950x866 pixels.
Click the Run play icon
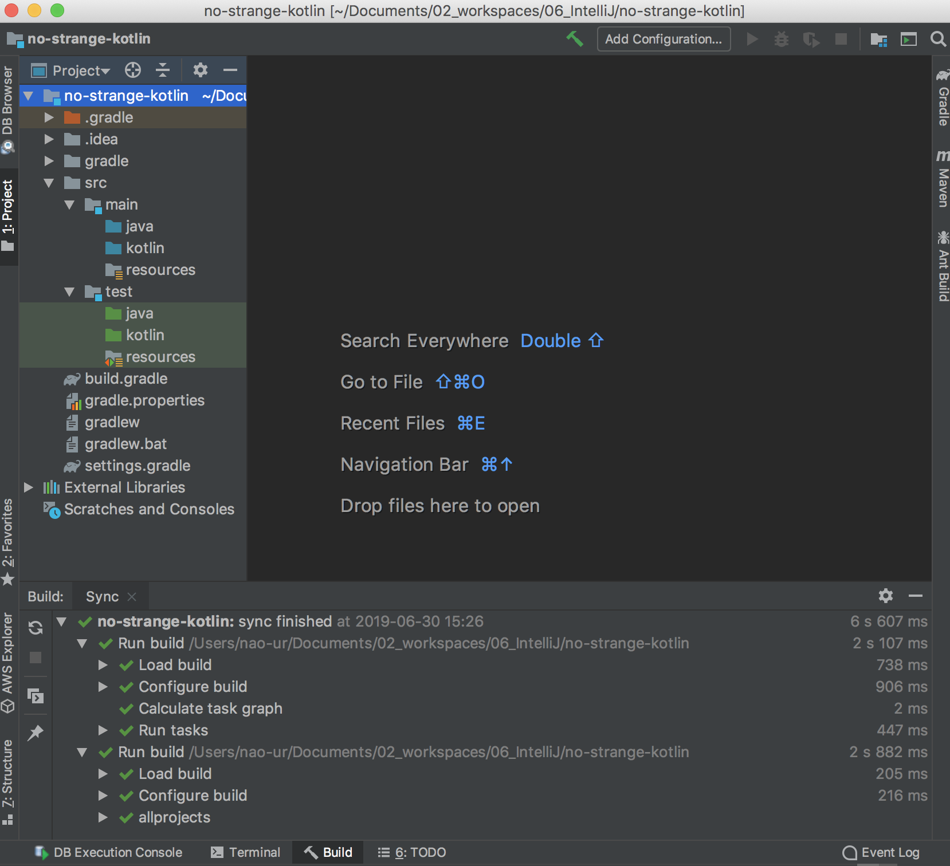752,39
